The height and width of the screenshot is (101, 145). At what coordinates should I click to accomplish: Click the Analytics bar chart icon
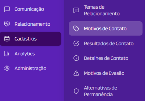7,54
